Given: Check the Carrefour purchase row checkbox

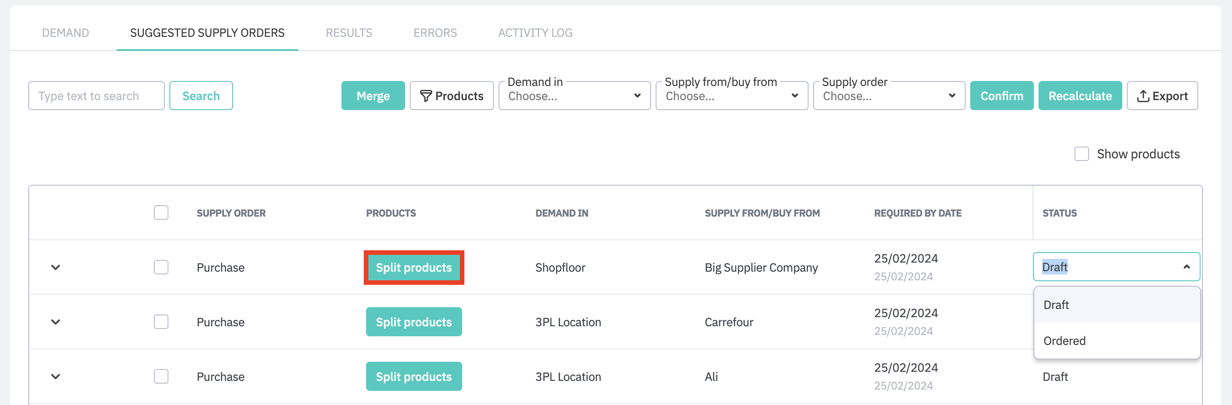Looking at the screenshot, I should (x=161, y=322).
